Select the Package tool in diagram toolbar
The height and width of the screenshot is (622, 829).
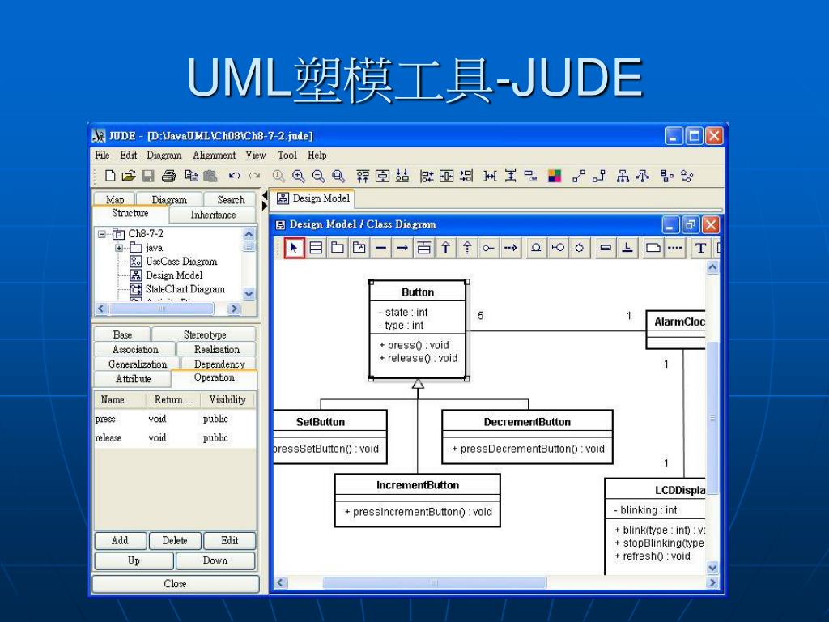click(338, 248)
